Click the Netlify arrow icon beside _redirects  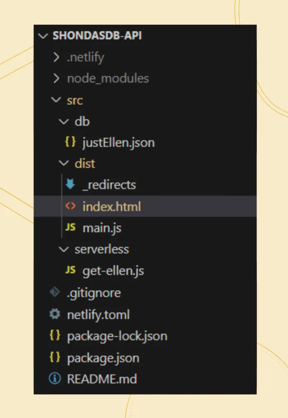pos(69,185)
